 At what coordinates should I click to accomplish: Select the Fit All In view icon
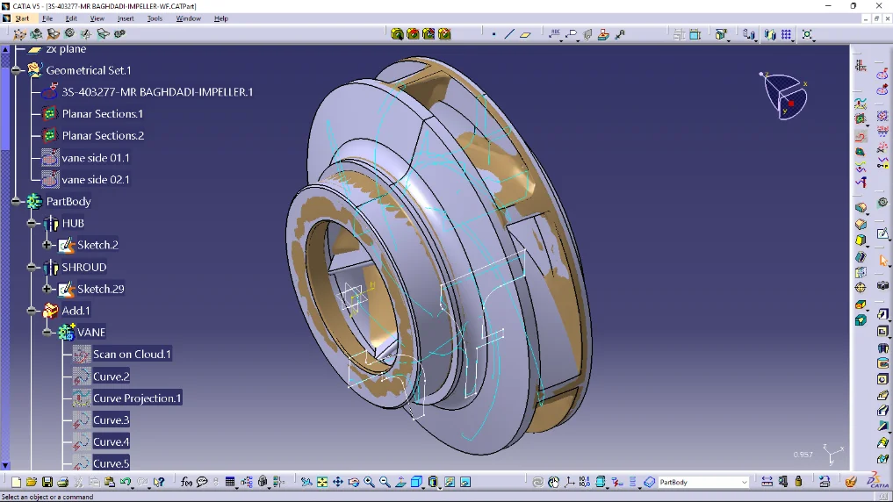[x=322, y=482]
